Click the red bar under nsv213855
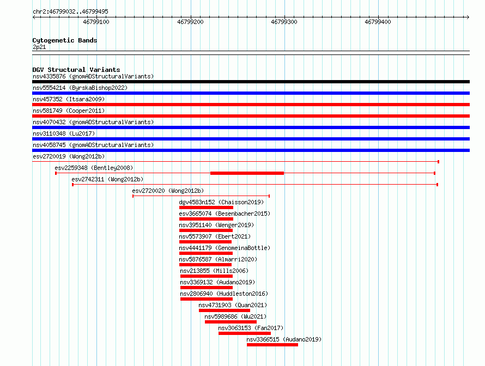The height and width of the screenshot is (366, 485). 207,276
